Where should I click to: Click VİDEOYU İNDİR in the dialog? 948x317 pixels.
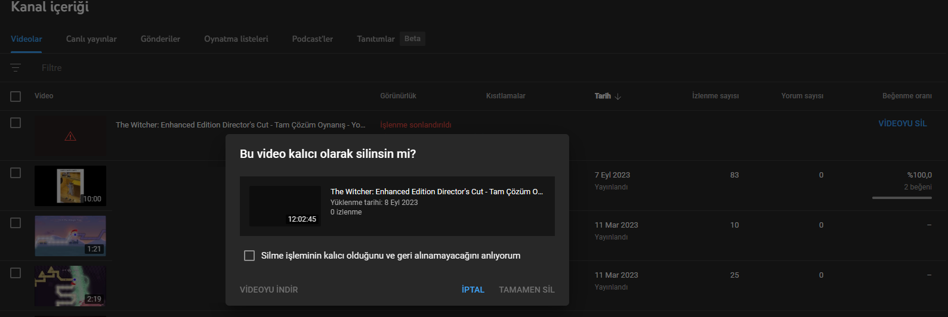point(269,290)
